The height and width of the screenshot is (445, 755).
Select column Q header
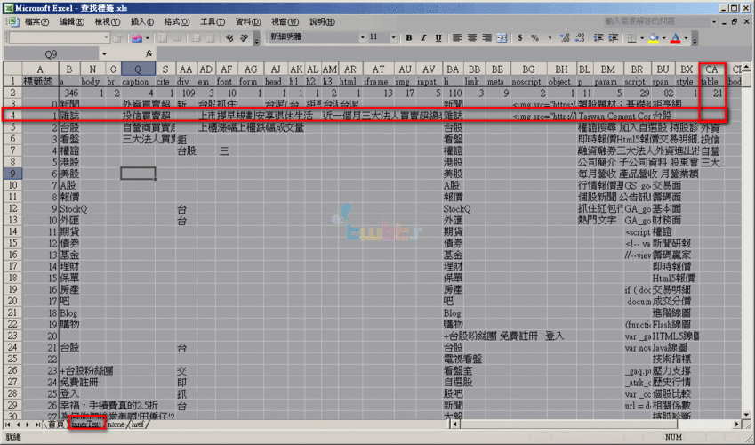click(x=138, y=69)
